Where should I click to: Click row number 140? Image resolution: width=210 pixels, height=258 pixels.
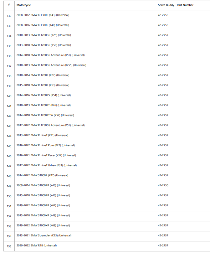tap(9, 96)
